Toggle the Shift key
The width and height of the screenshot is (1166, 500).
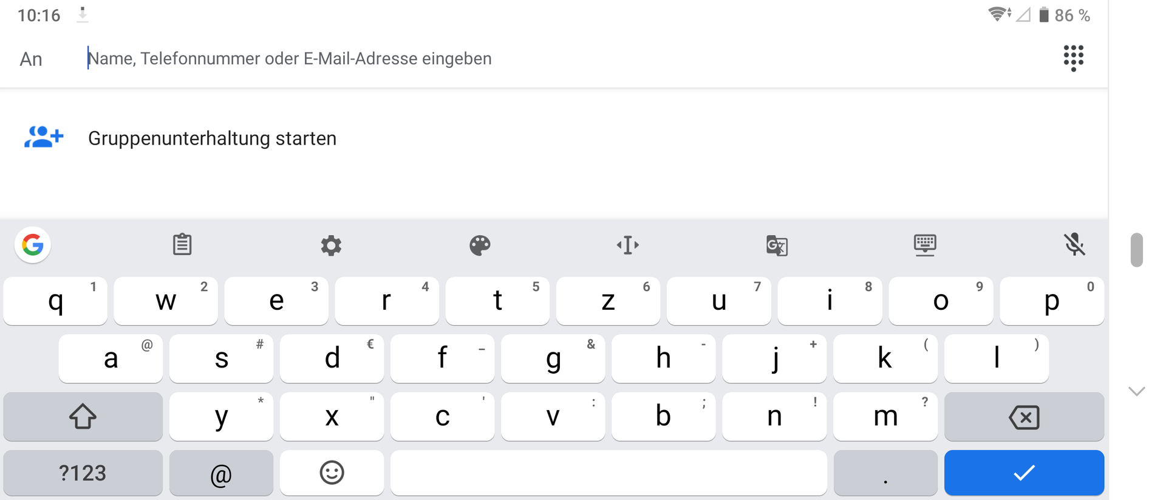click(x=83, y=417)
